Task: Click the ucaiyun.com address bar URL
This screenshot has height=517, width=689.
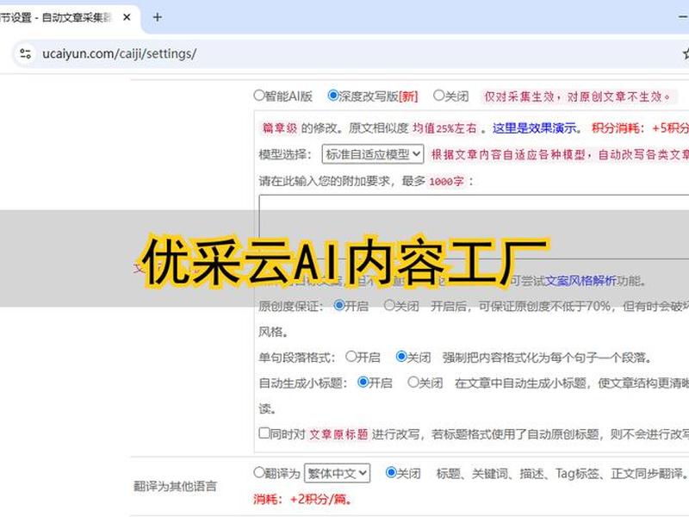Action: click(x=119, y=53)
